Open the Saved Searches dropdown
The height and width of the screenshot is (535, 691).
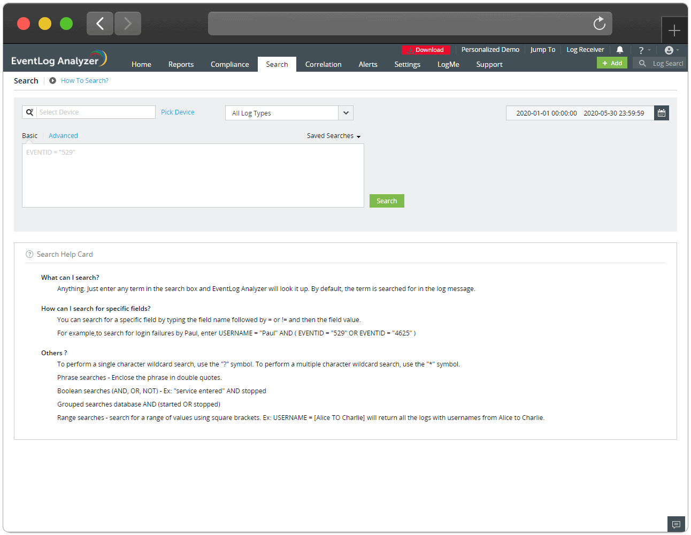(334, 136)
